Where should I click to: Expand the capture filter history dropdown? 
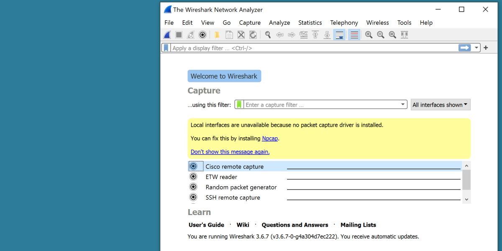pos(403,105)
